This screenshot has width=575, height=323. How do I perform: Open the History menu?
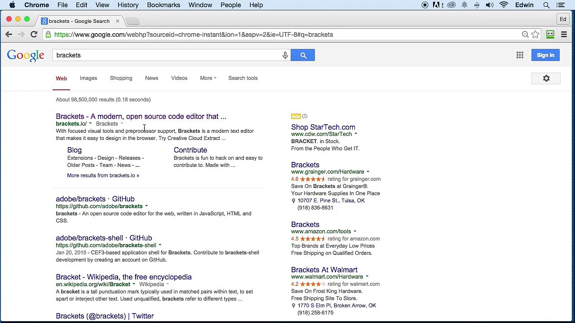[128, 5]
